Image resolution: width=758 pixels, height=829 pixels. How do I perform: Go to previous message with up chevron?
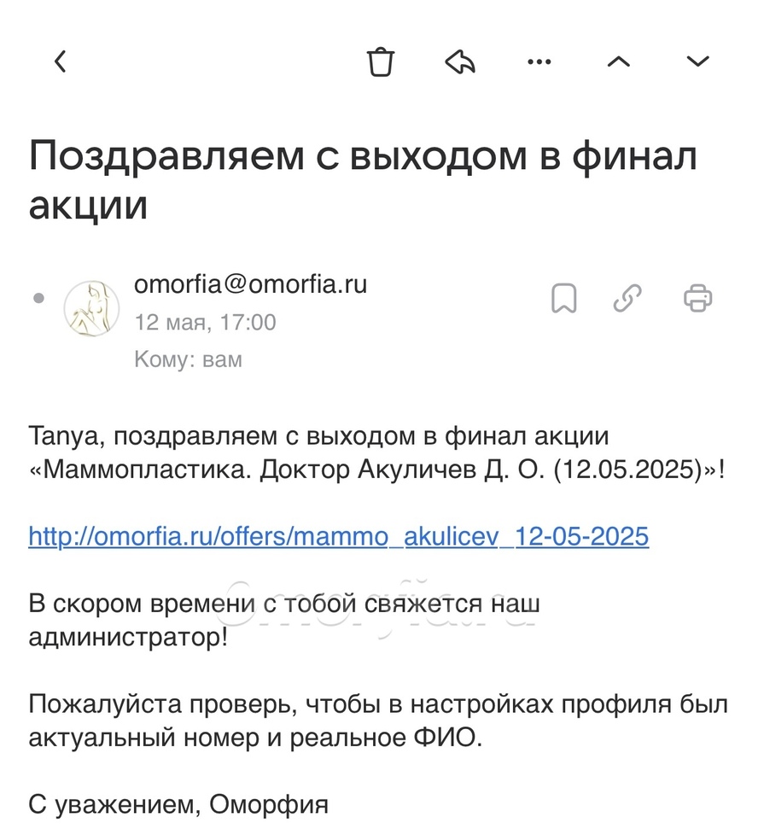coord(619,61)
